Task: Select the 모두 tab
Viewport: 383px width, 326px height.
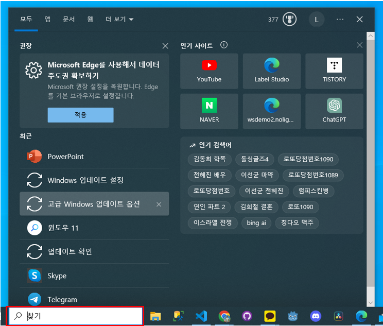Action: 26,19
